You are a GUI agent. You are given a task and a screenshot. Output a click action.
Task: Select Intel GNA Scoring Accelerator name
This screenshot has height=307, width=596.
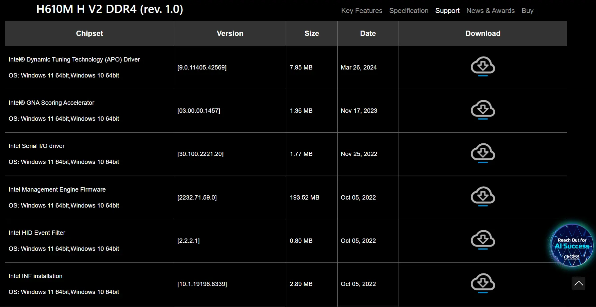coord(51,103)
